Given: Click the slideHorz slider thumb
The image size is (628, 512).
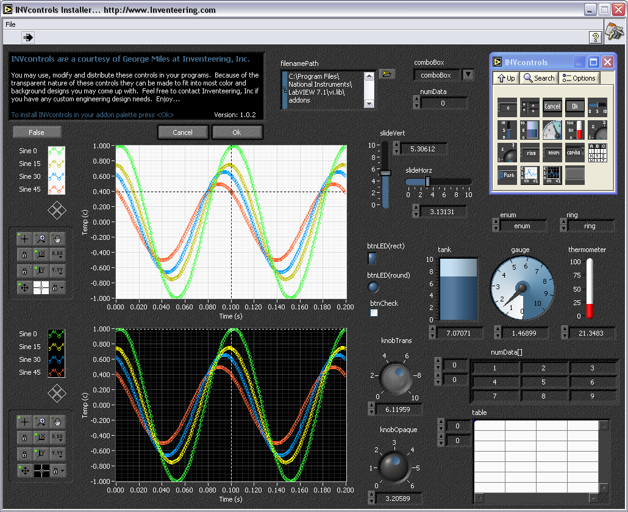Looking at the screenshot, I should (427, 182).
